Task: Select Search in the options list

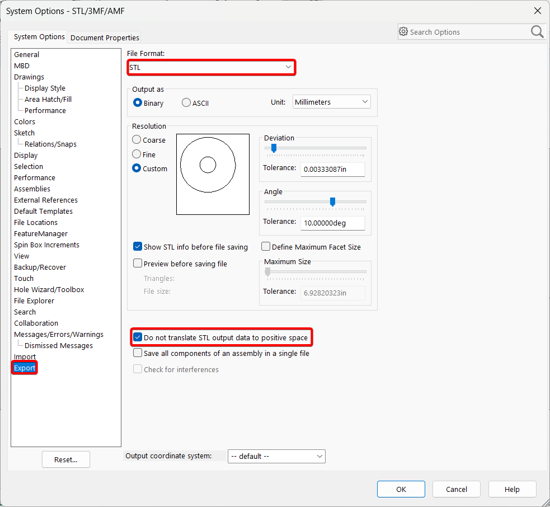Action: (x=25, y=312)
